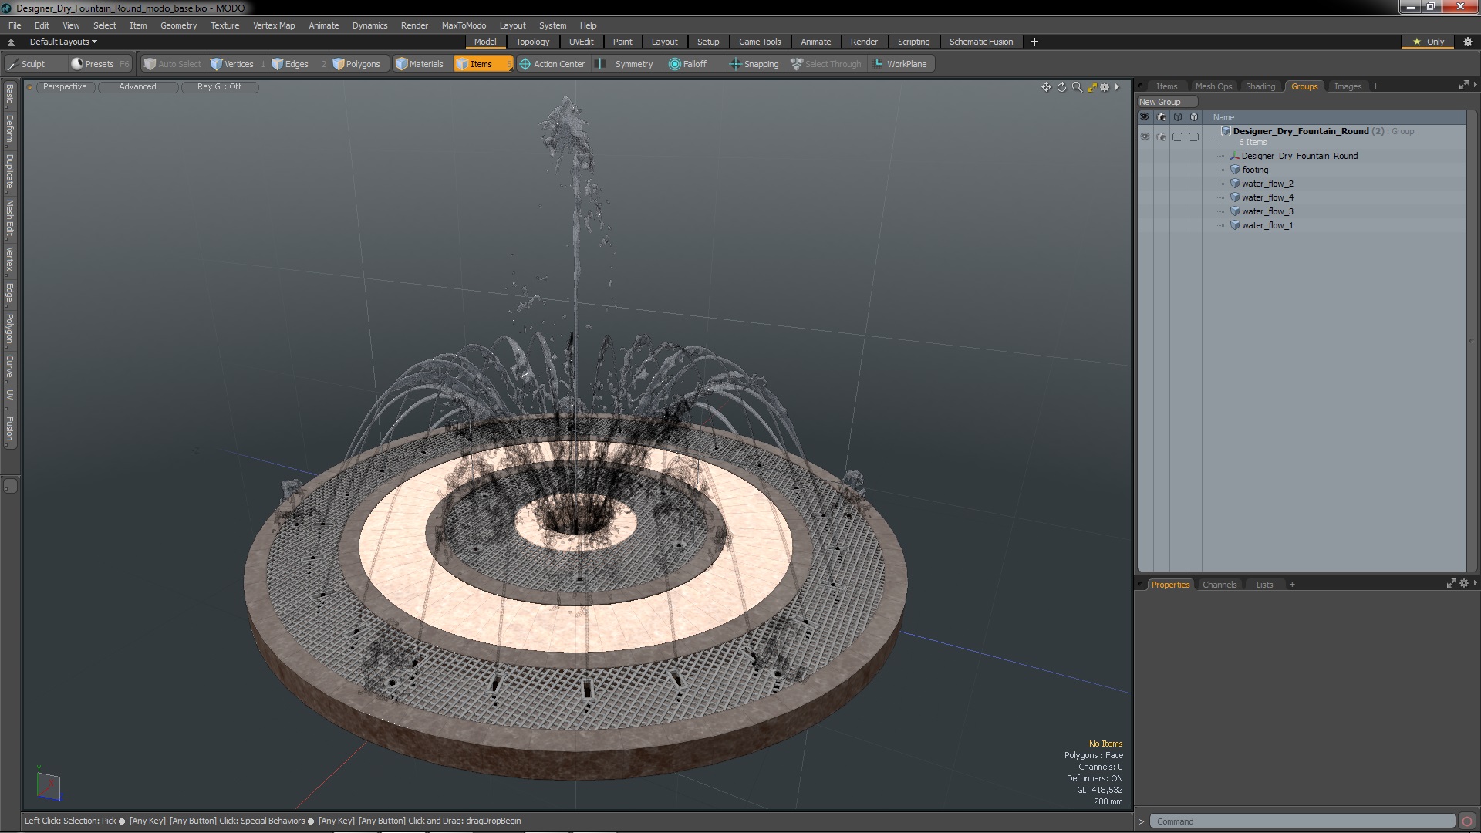Open the Vertex Map menu

274,25
